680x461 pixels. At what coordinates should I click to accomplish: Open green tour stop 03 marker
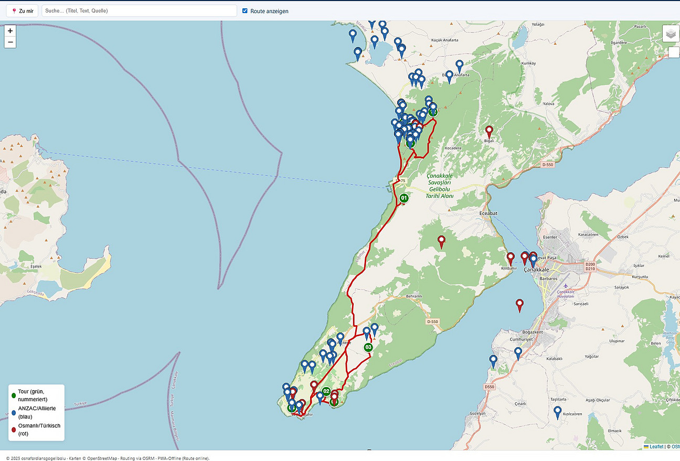[368, 347]
